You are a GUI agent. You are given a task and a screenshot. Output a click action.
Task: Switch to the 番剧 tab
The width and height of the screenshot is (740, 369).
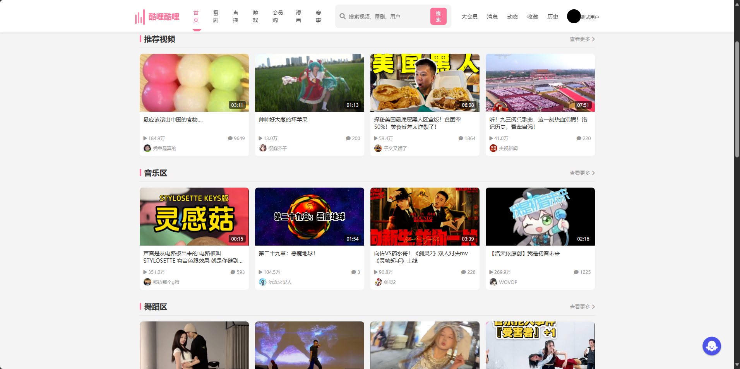pyautogui.click(x=216, y=16)
